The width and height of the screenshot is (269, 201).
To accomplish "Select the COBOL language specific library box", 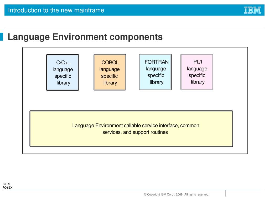I will pos(110,72).
